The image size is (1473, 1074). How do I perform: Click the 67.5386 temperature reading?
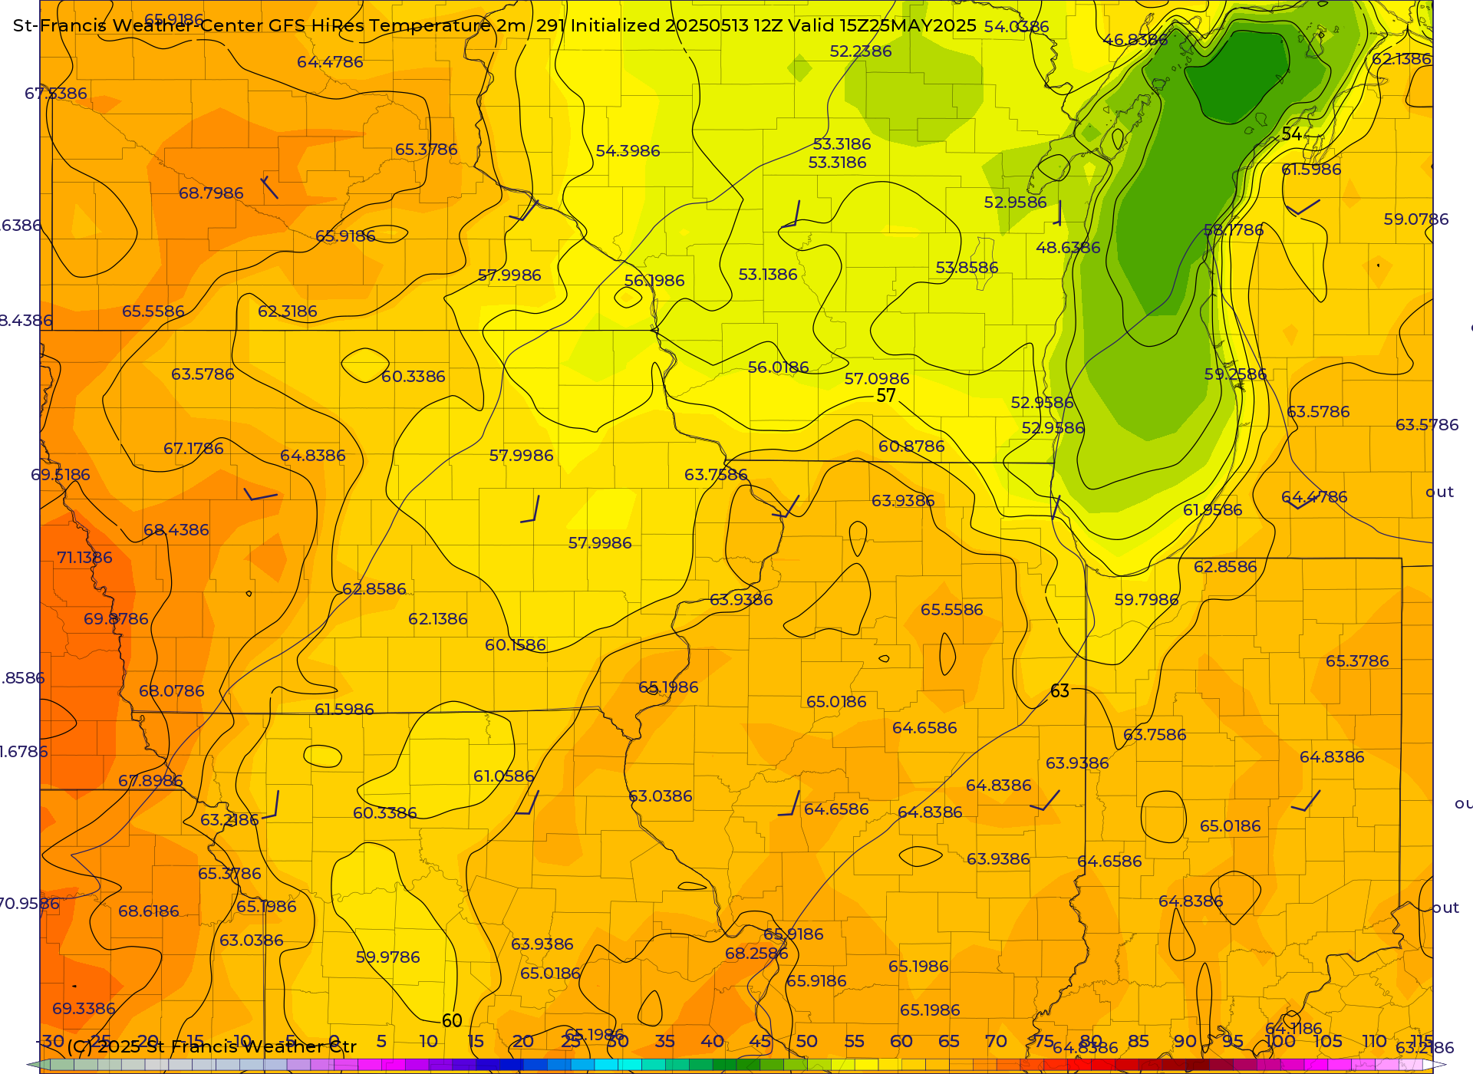click(x=56, y=94)
